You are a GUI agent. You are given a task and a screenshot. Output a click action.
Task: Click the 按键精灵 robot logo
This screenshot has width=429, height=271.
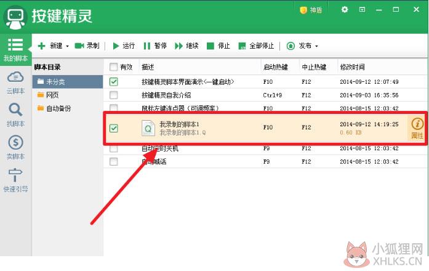pos(15,17)
